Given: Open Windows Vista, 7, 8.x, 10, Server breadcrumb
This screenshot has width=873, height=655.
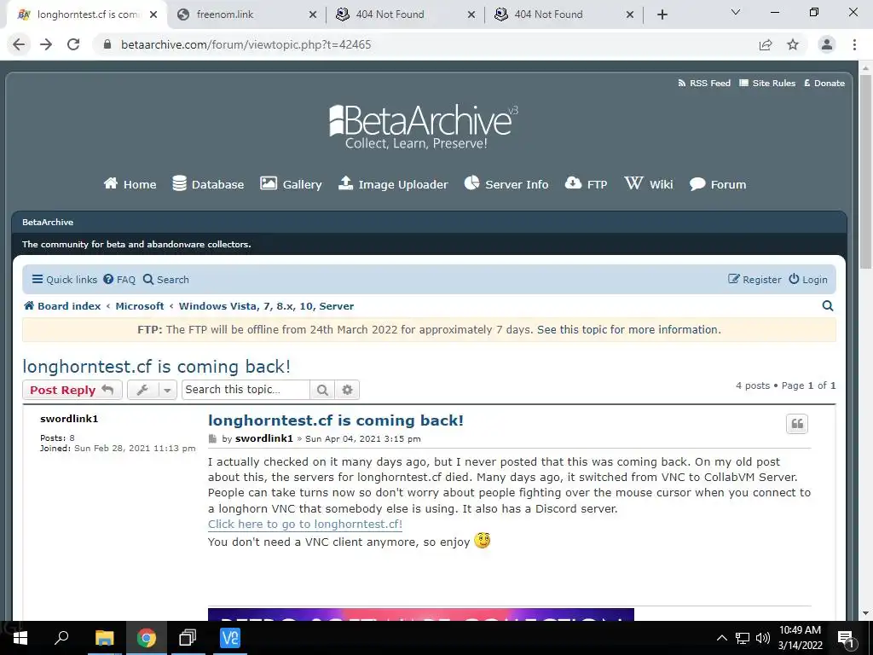Looking at the screenshot, I should click(x=266, y=306).
